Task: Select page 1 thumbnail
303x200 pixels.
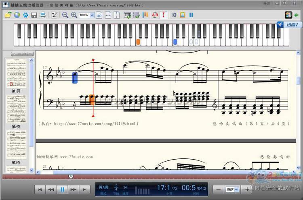Action: [16, 73]
